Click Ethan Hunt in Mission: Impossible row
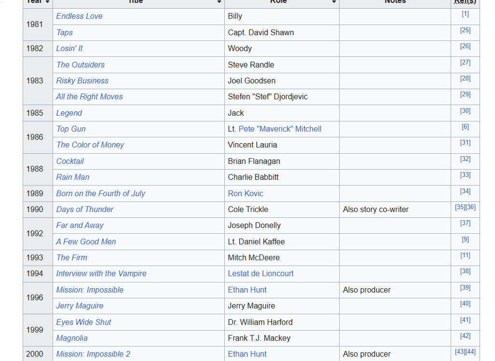 (x=247, y=290)
